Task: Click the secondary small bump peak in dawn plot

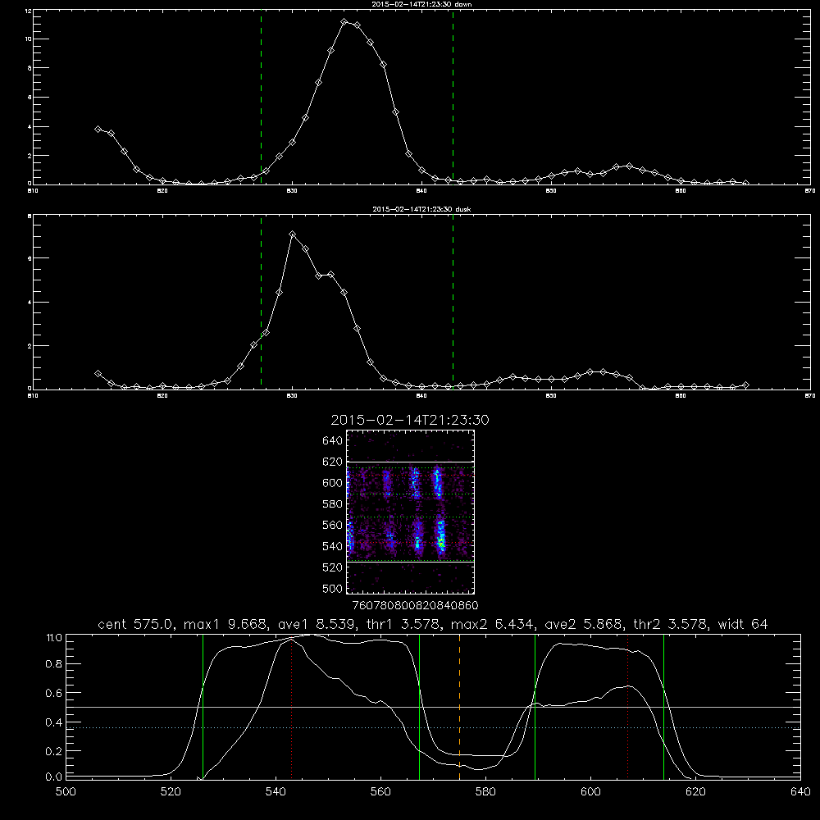Action: click(x=629, y=166)
